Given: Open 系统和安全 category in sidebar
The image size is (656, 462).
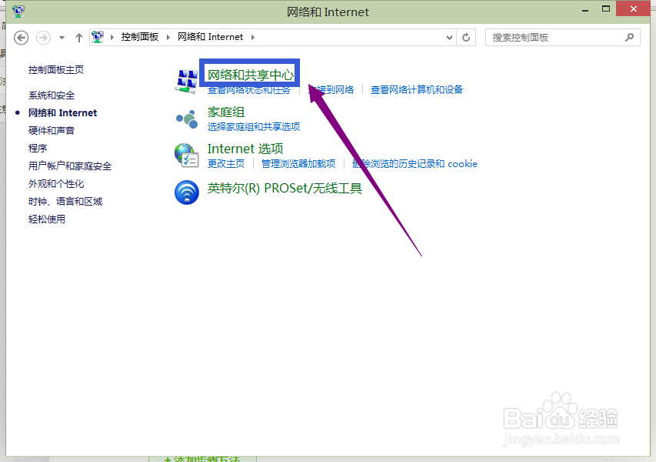Looking at the screenshot, I should (52, 95).
